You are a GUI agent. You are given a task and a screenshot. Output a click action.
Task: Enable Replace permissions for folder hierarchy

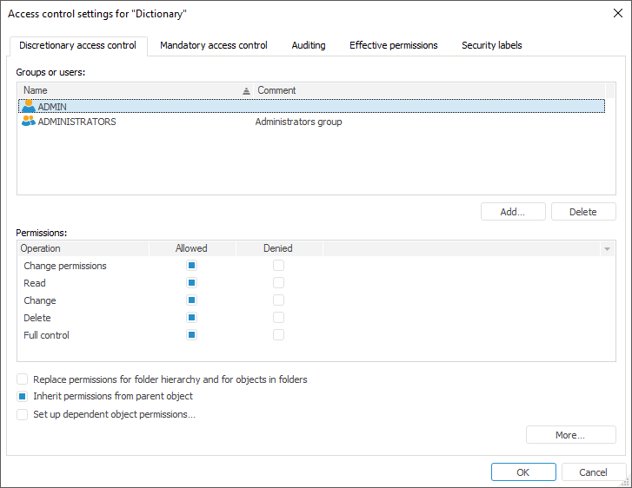click(23, 379)
